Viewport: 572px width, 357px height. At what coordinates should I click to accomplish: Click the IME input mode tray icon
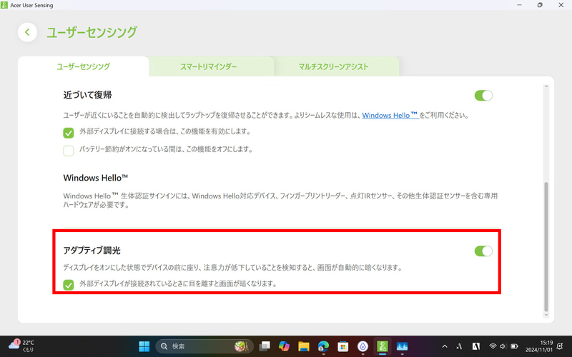(459, 346)
